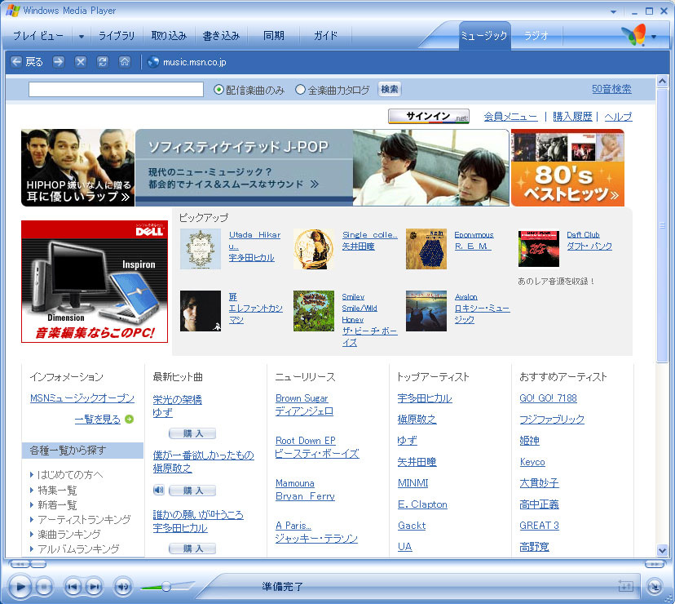Expand 新着一覧 in the sidebar list
The height and width of the screenshot is (604, 675).
57,505
